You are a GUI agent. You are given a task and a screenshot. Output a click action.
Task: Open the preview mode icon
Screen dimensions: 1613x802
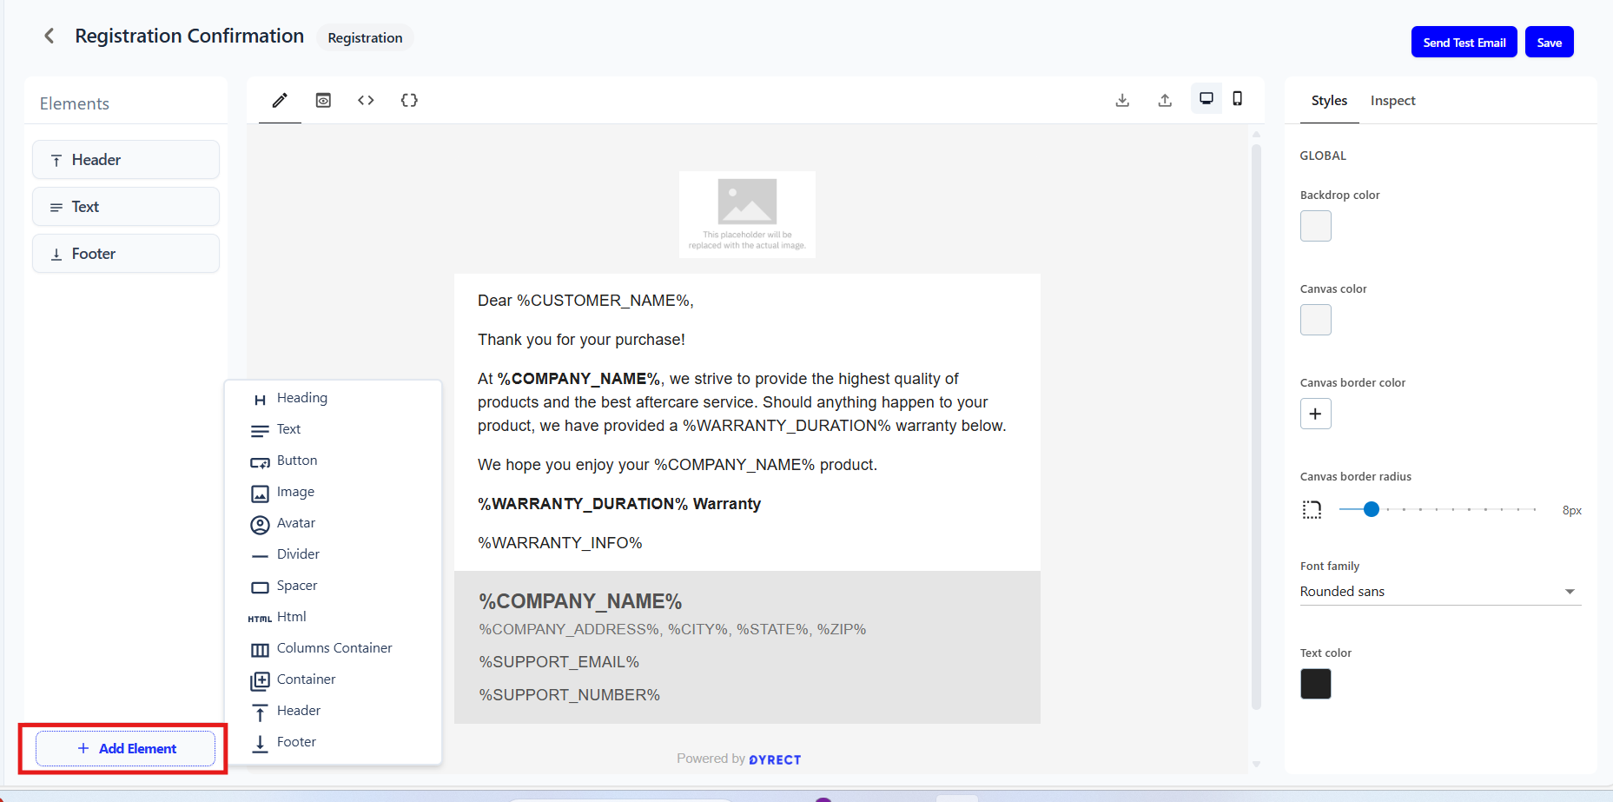(x=323, y=101)
